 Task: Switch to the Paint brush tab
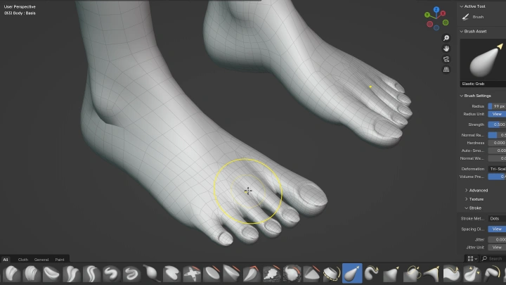pos(60,260)
